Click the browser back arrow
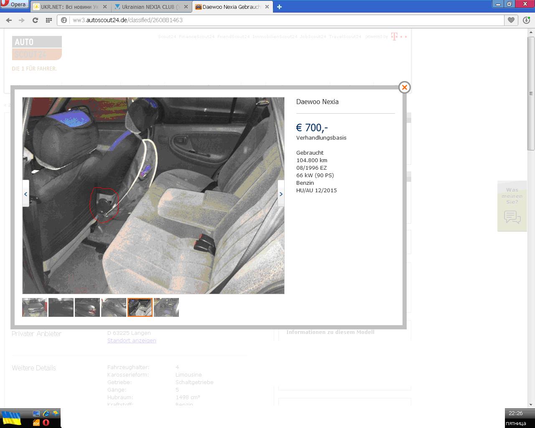The height and width of the screenshot is (428, 535). (9, 20)
